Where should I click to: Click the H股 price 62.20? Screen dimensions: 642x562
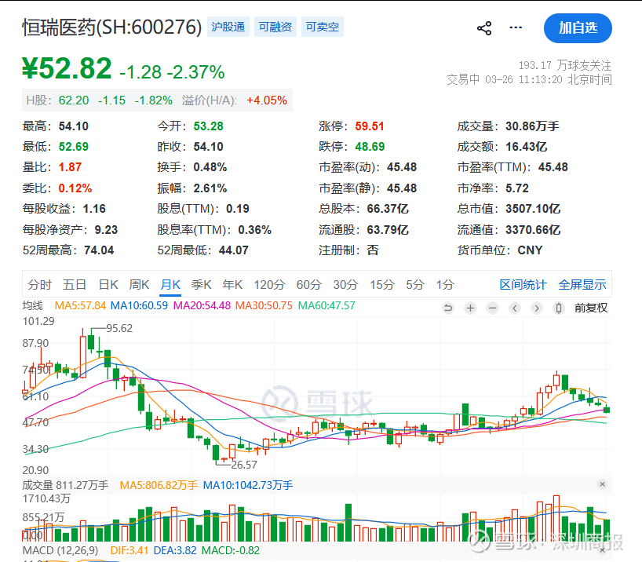point(74,100)
